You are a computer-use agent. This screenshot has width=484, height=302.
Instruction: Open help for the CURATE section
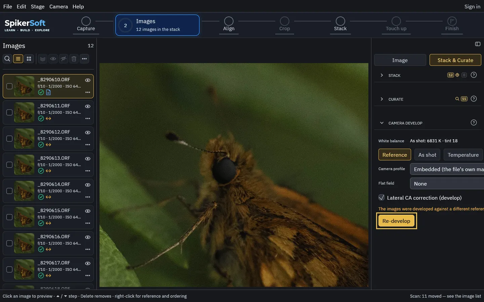(x=474, y=99)
